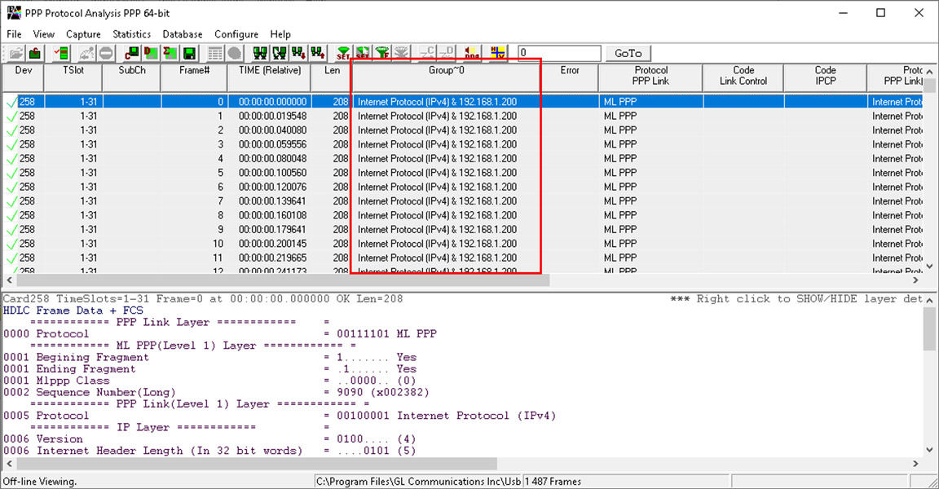Click the first binoculars search icon
This screenshot has height=489, width=939.
click(260, 53)
